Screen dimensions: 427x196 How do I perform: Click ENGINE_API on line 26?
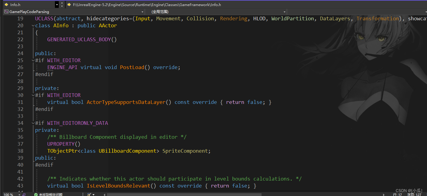click(62, 67)
